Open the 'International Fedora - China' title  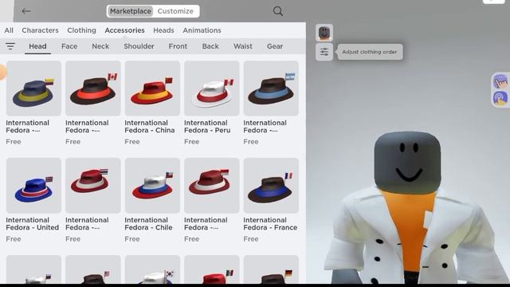coord(150,127)
